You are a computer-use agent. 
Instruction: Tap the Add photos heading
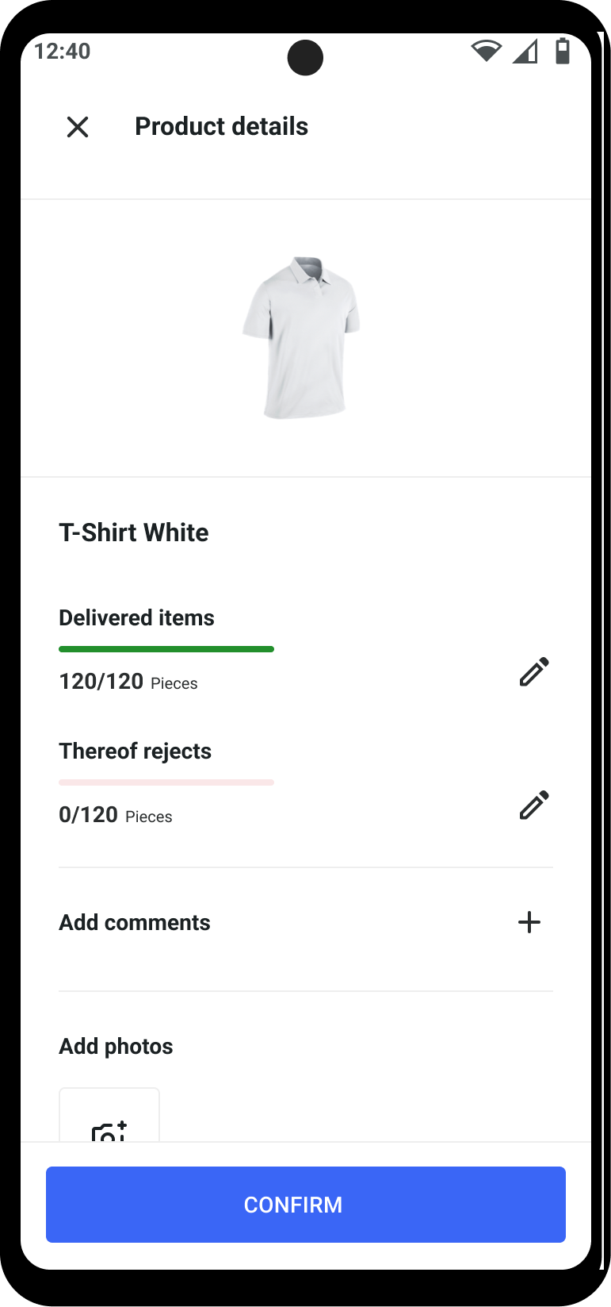(x=116, y=1046)
